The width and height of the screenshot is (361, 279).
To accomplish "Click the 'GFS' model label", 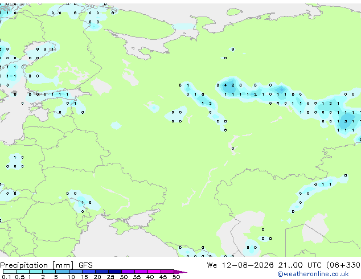I will 85,265.
